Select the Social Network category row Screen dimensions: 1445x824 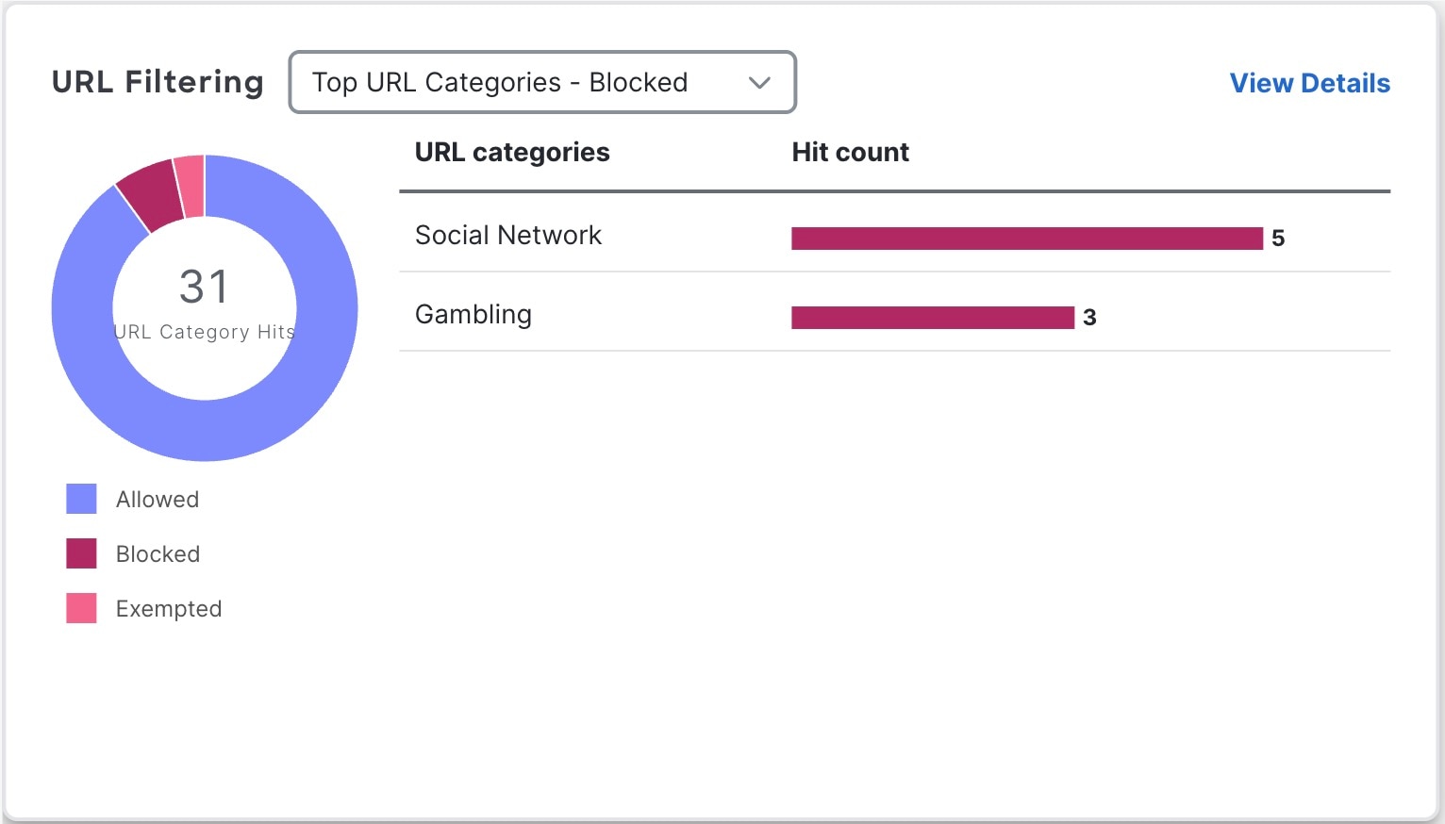[x=508, y=236]
